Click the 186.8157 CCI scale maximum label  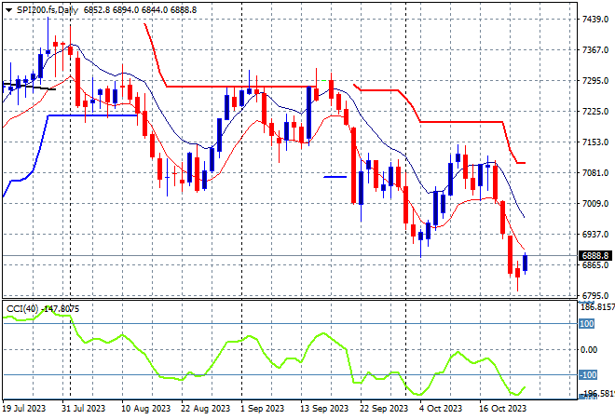(597, 307)
